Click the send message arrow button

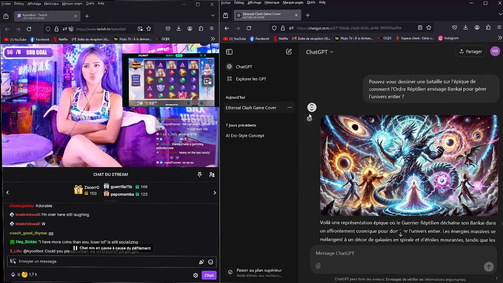pyautogui.click(x=488, y=266)
